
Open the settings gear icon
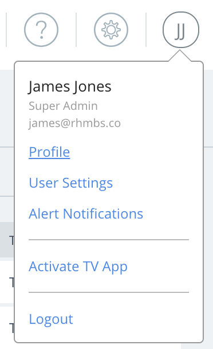pyautogui.click(x=111, y=30)
